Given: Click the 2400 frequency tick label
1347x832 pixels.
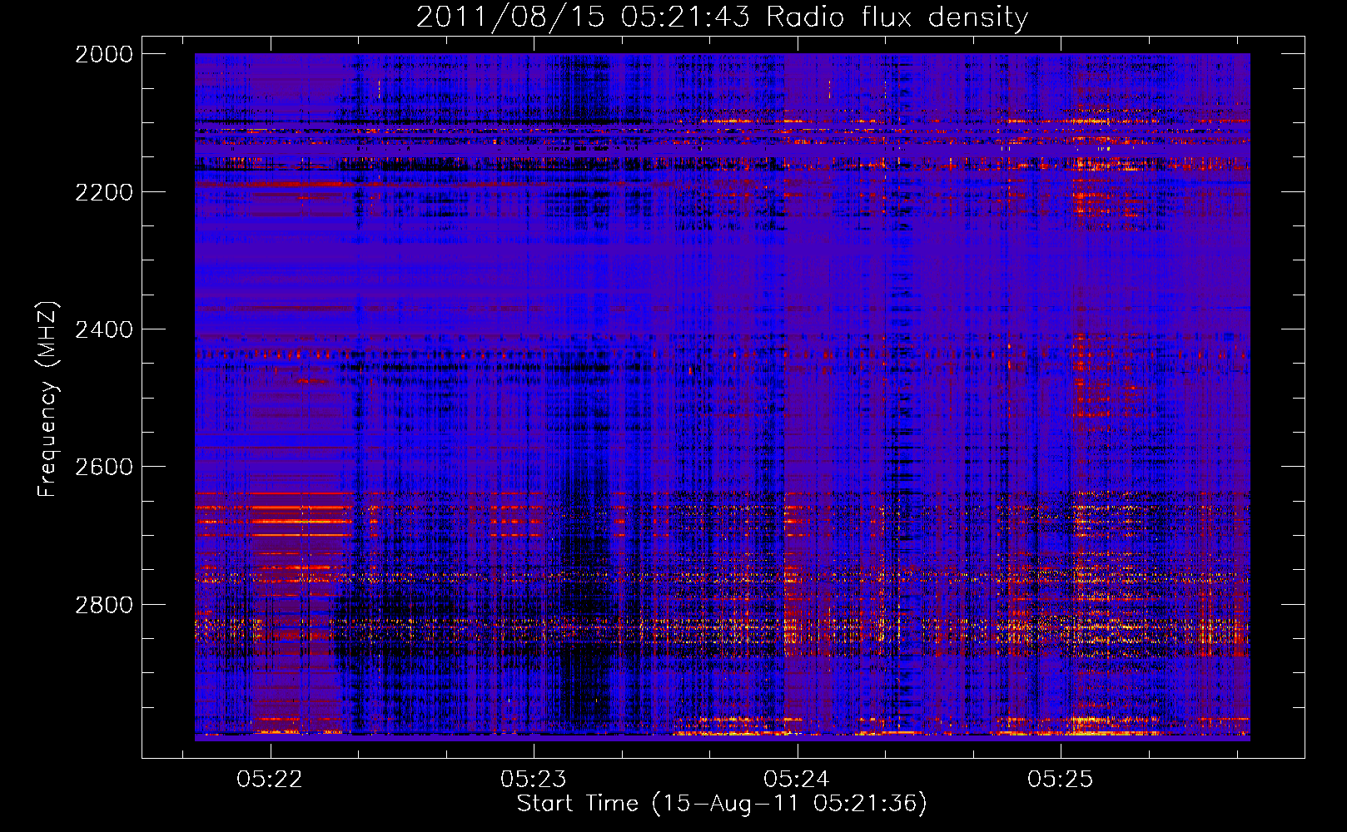Looking at the screenshot, I should pos(104,329).
